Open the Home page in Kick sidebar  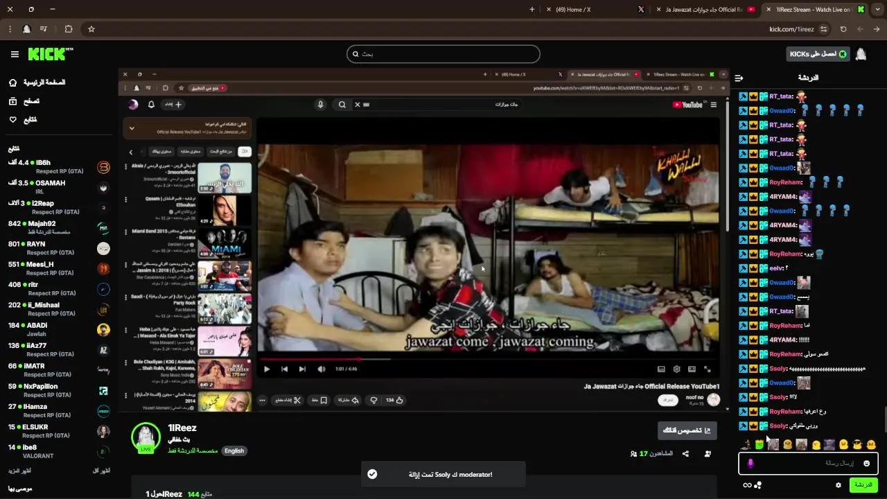pyautogui.click(x=37, y=82)
